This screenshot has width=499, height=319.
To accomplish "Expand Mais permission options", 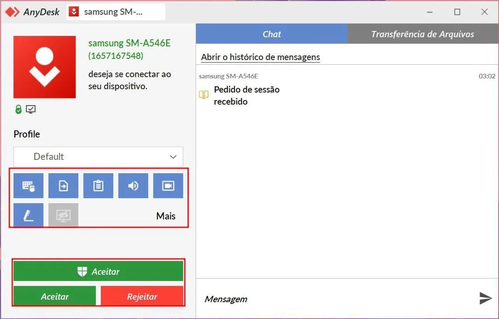I will pos(166,216).
